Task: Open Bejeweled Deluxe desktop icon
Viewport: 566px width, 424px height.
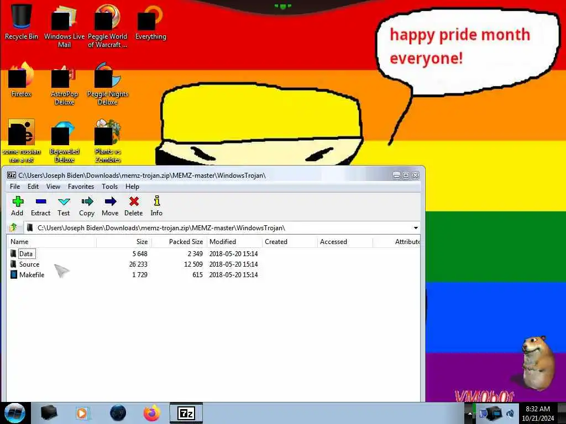Action: (64, 141)
